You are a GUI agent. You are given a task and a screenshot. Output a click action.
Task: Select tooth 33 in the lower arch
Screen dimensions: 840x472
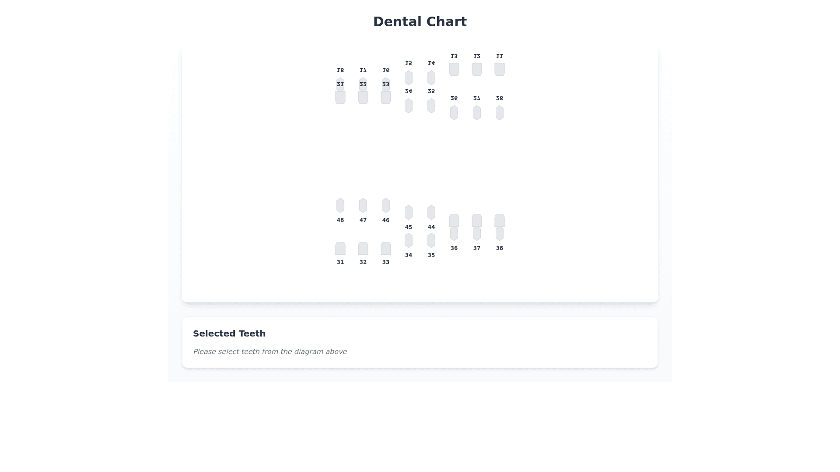click(x=386, y=249)
